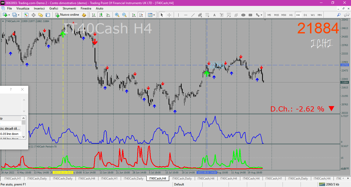The image size is (351, 187).
Task: Switch to first IT40Cash,Daily chart tab
Action: (x=37, y=178)
